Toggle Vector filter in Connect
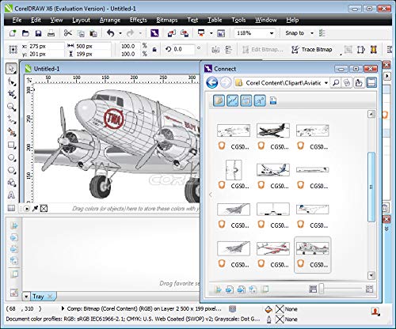 pyautogui.click(x=232, y=100)
